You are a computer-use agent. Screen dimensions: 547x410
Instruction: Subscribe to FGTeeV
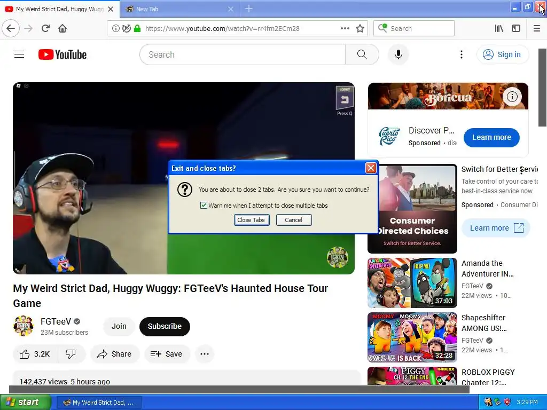click(165, 326)
